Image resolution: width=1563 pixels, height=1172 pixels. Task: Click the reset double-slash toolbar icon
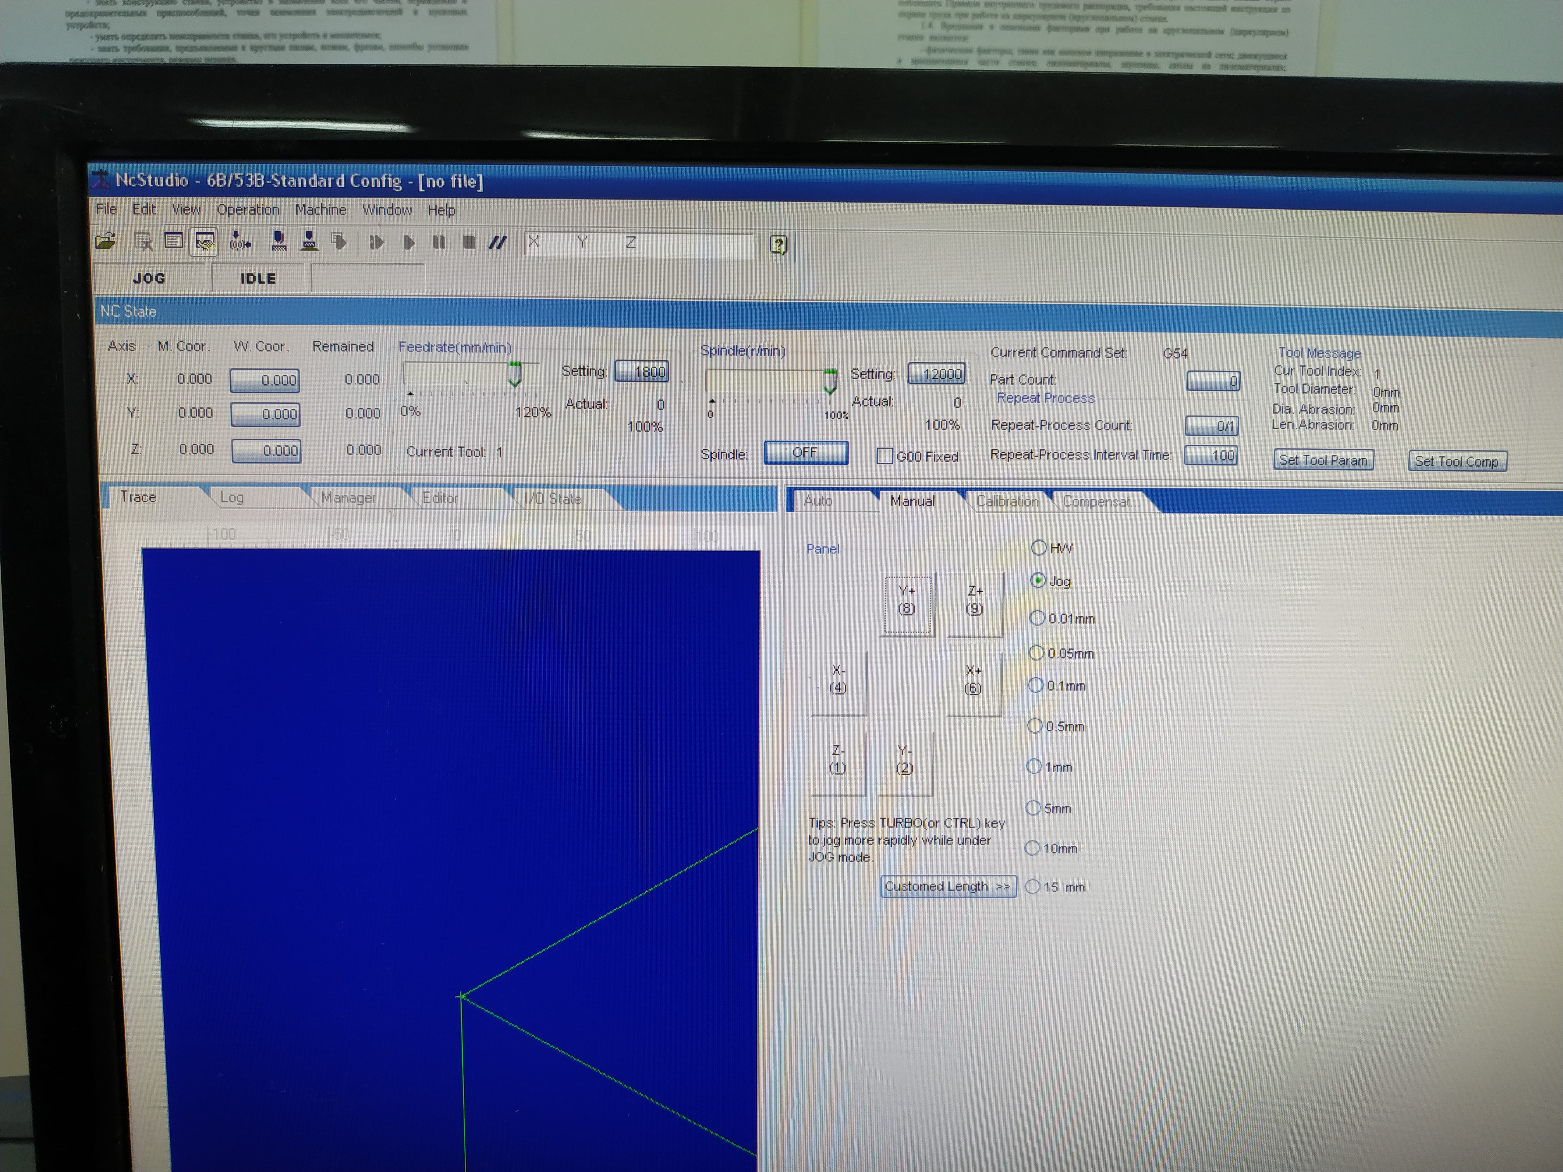pyautogui.click(x=497, y=243)
